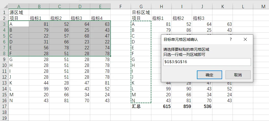
Task: Click cell A3 containing A in source
Action: tap(19, 24)
